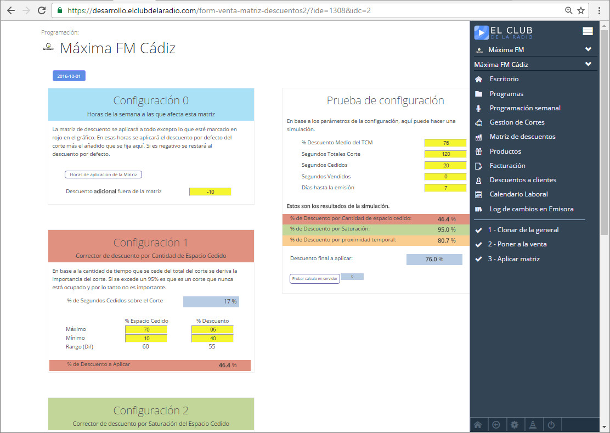Click the Máximo % Descuento field
This screenshot has width=610, height=433.
pos(212,329)
